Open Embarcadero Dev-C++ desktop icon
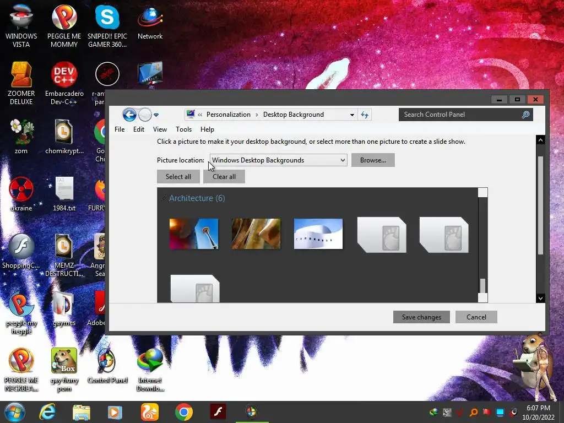 tap(64, 84)
